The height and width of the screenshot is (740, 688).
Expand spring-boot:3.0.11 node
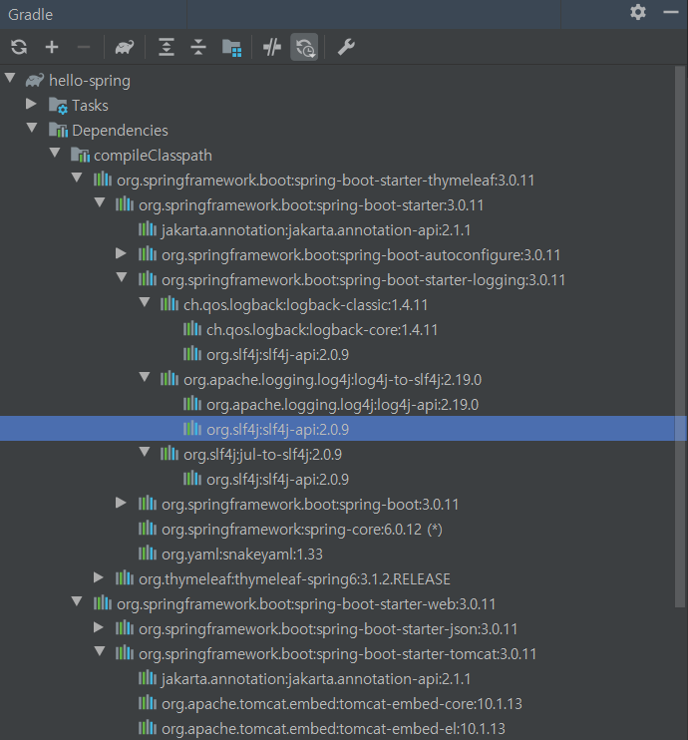(x=122, y=503)
